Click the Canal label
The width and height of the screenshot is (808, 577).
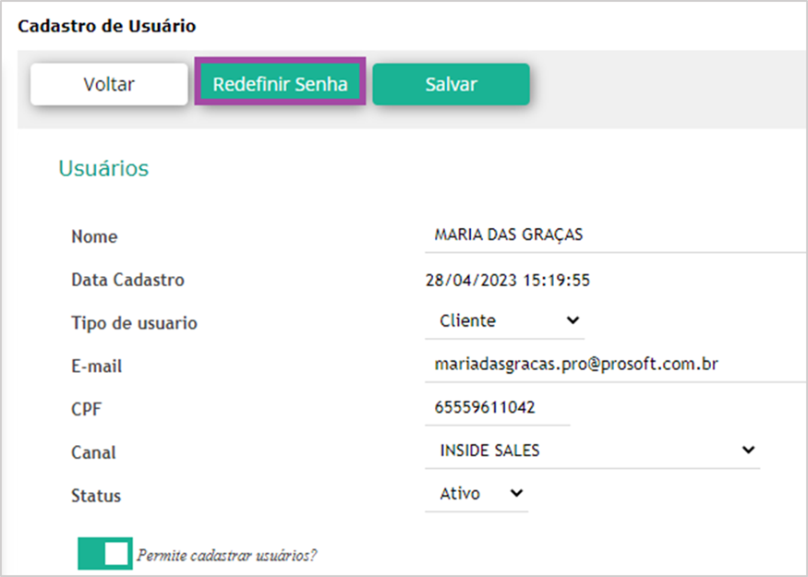point(93,453)
